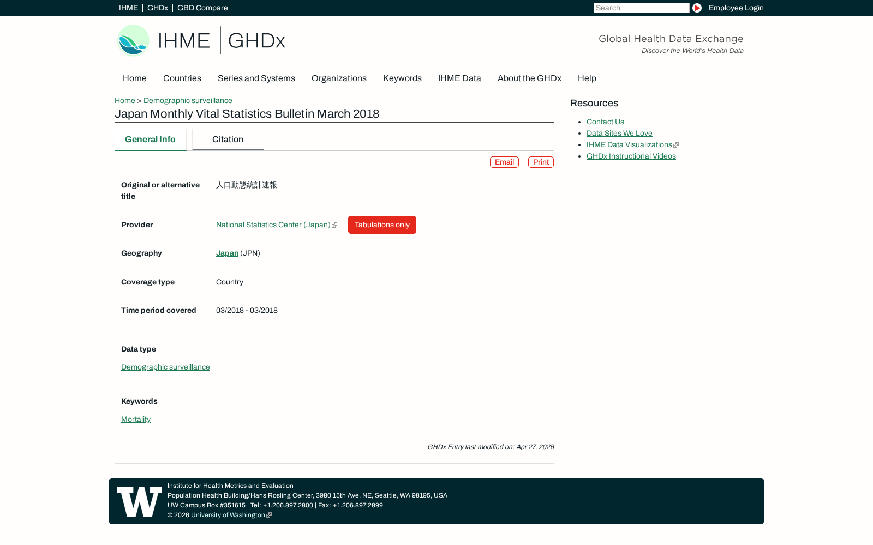Click the IHME leaf logo icon

(133, 40)
